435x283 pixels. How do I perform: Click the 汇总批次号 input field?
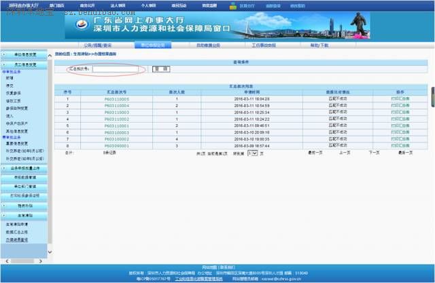pyautogui.click(x=118, y=69)
